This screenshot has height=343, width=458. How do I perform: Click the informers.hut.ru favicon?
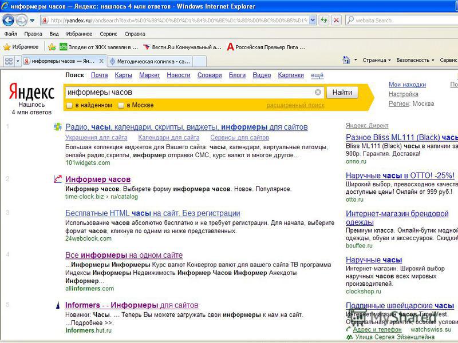[58, 305]
